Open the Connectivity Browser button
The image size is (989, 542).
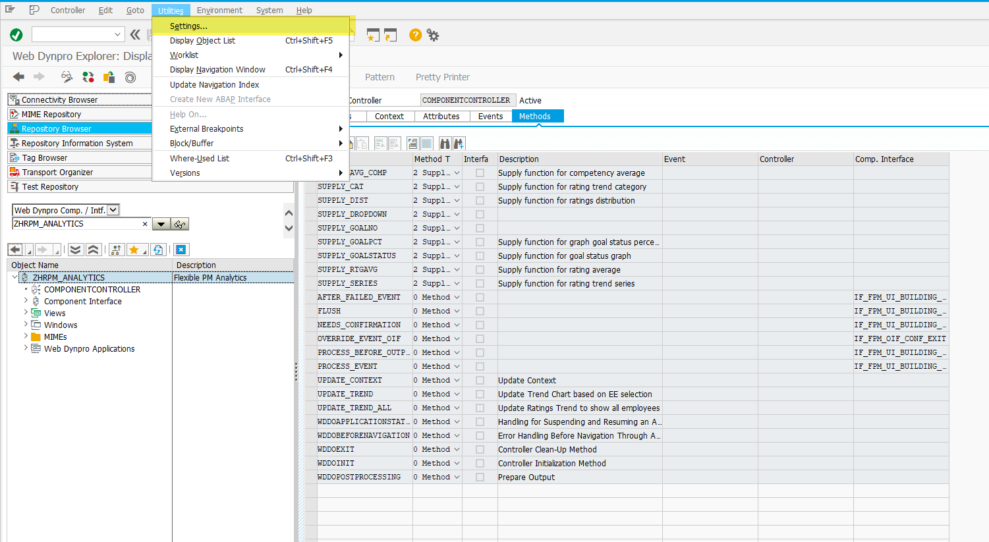point(80,99)
